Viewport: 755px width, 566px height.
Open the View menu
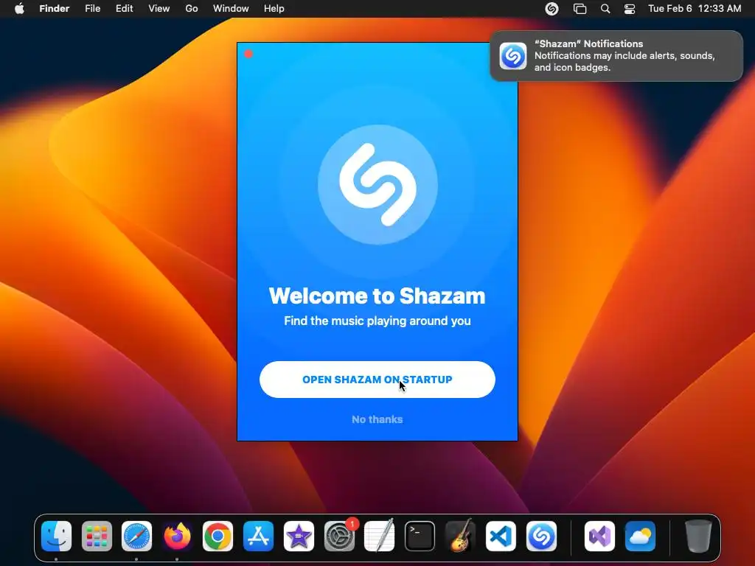click(x=159, y=9)
